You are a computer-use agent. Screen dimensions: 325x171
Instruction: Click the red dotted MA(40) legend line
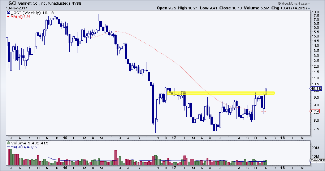click(9, 17)
